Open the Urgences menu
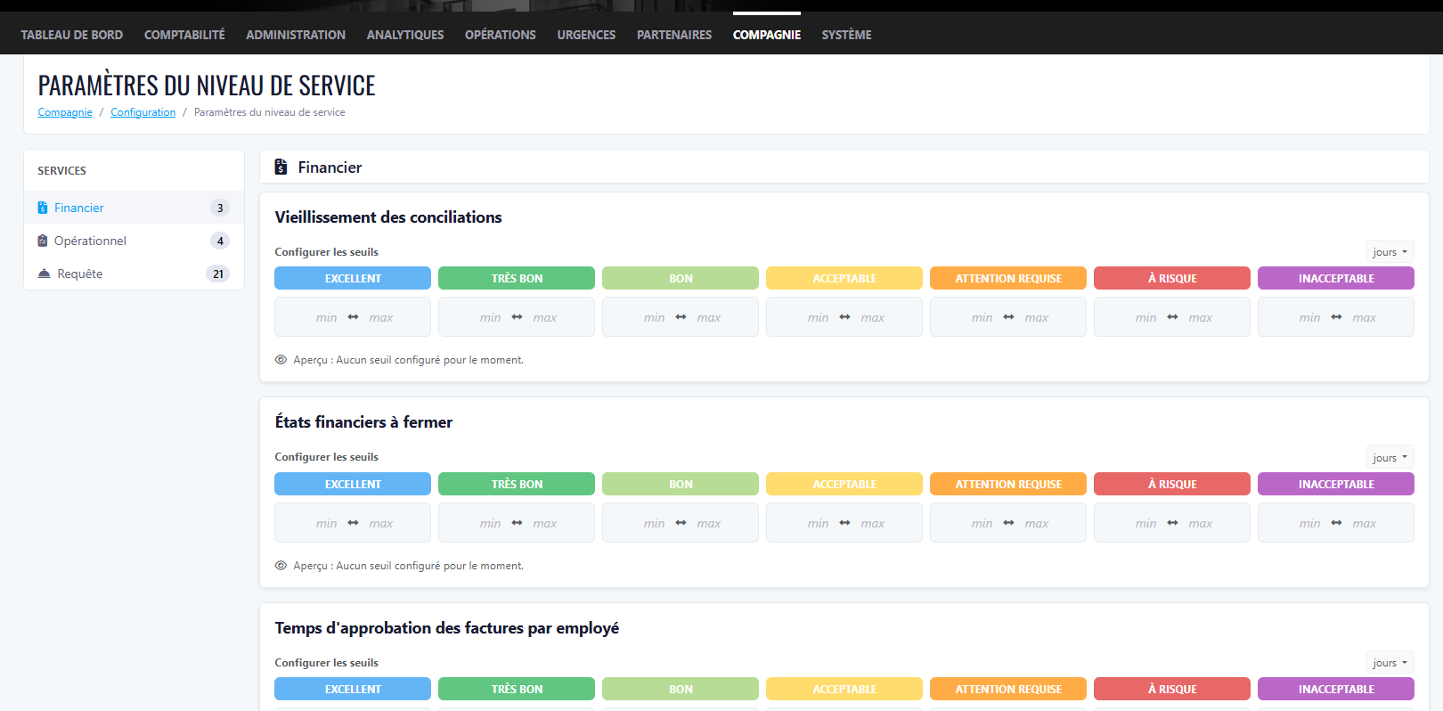Viewport: 1443px width, 711px height. tap(586, 35)
